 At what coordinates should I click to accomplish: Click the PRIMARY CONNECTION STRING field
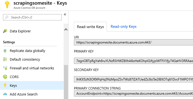[x=133, y=94]
